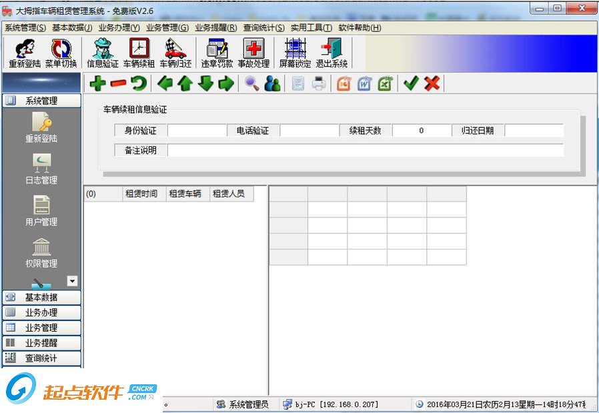The width and height of the screenshot is (599, 413).
Task: Click the 归还日期 input field
Action: point(534,131)
